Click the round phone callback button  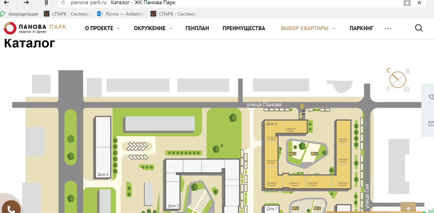click(x=11, y=208)
